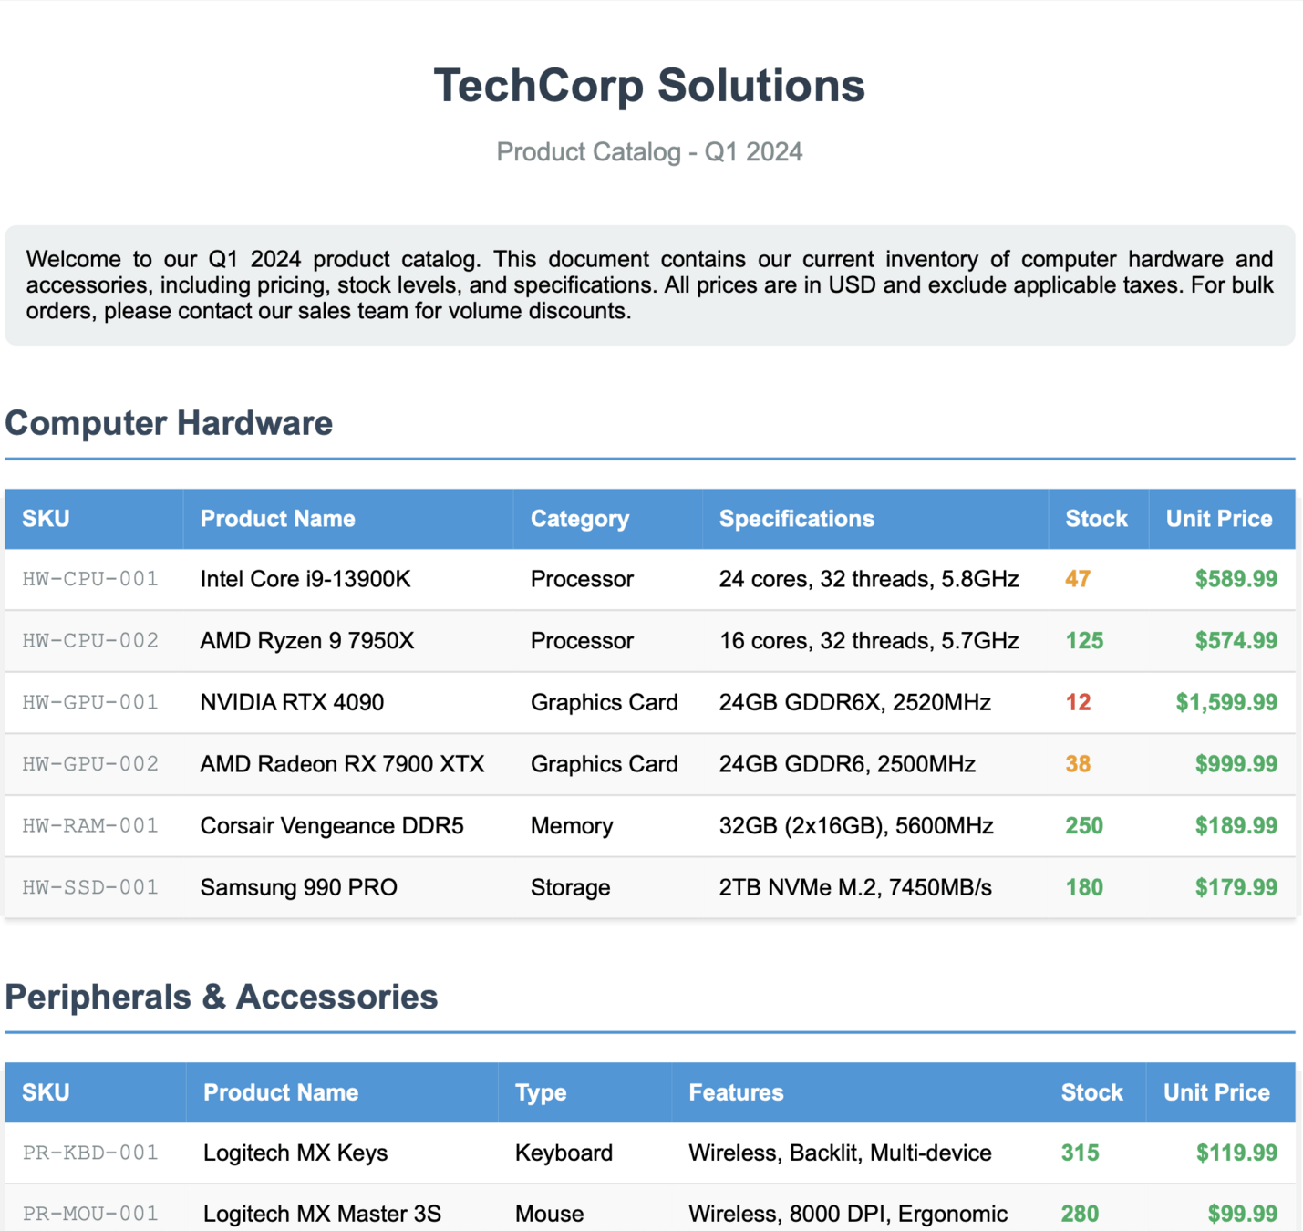Click the stock value 315
1303x1231 pixels.
coord(1080,1153)
